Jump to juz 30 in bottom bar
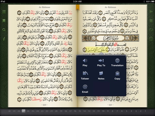 [x=9, y=111]
